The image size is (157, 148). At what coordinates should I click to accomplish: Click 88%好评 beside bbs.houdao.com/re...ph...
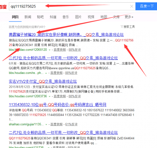(71, 73)
